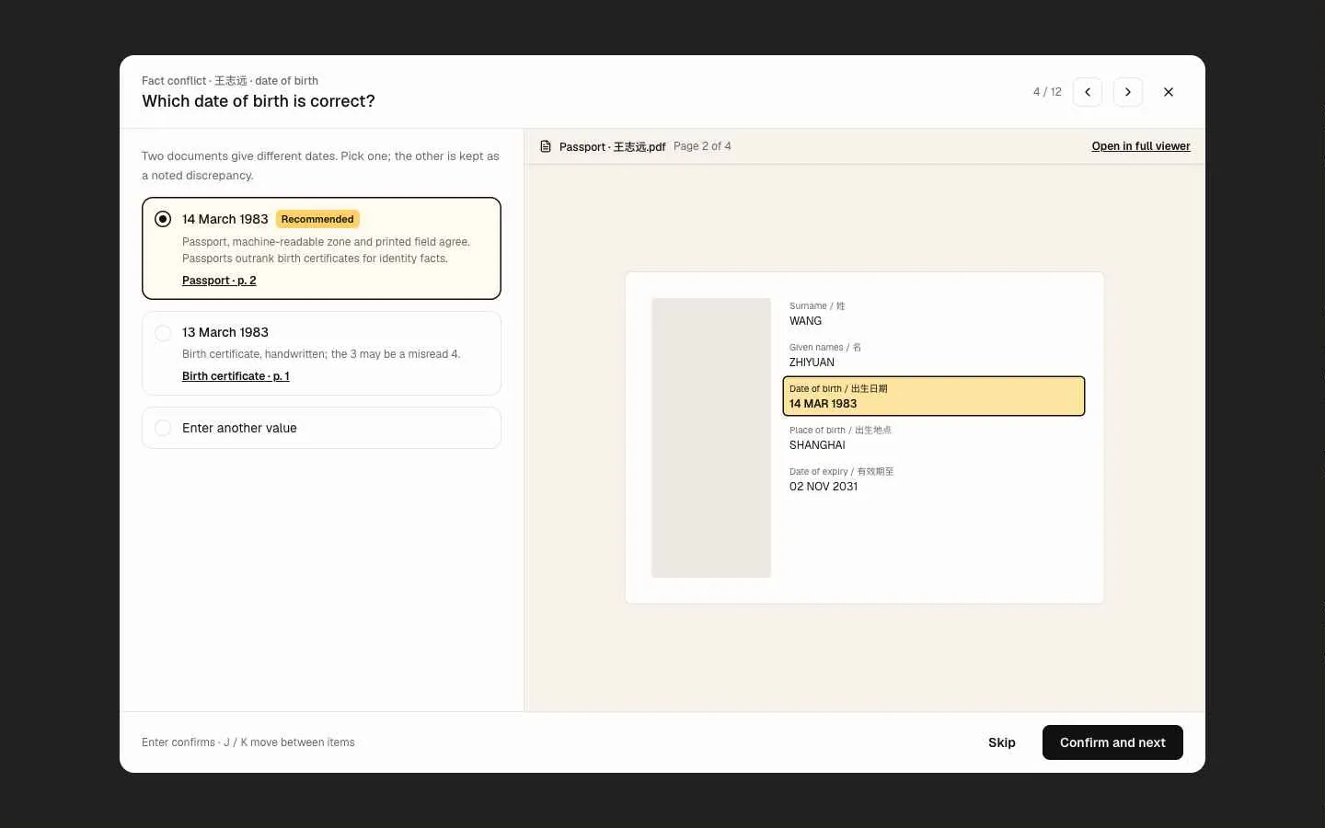The image size is (1325, 828).
Task: Click the surname value WANG
Action: click(805, 321)
